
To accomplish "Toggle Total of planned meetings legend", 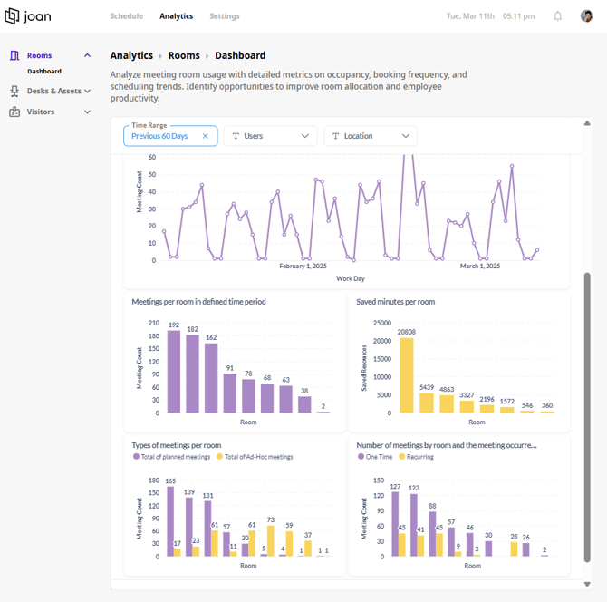I will [171, 457].
